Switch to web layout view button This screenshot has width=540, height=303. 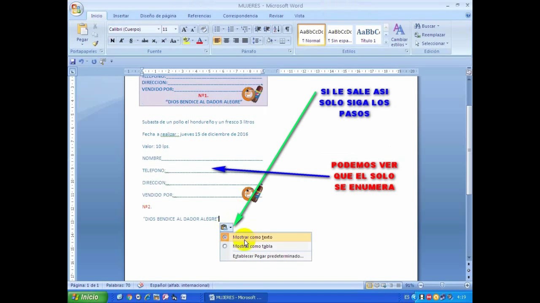384,285
